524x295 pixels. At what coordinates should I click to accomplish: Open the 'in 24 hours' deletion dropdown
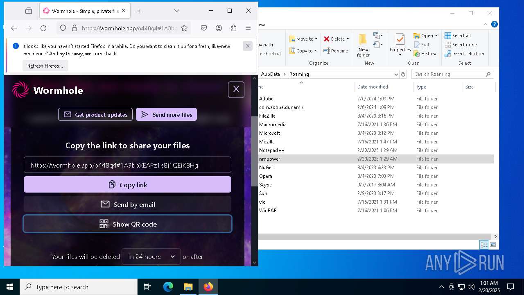click(151, 256)
